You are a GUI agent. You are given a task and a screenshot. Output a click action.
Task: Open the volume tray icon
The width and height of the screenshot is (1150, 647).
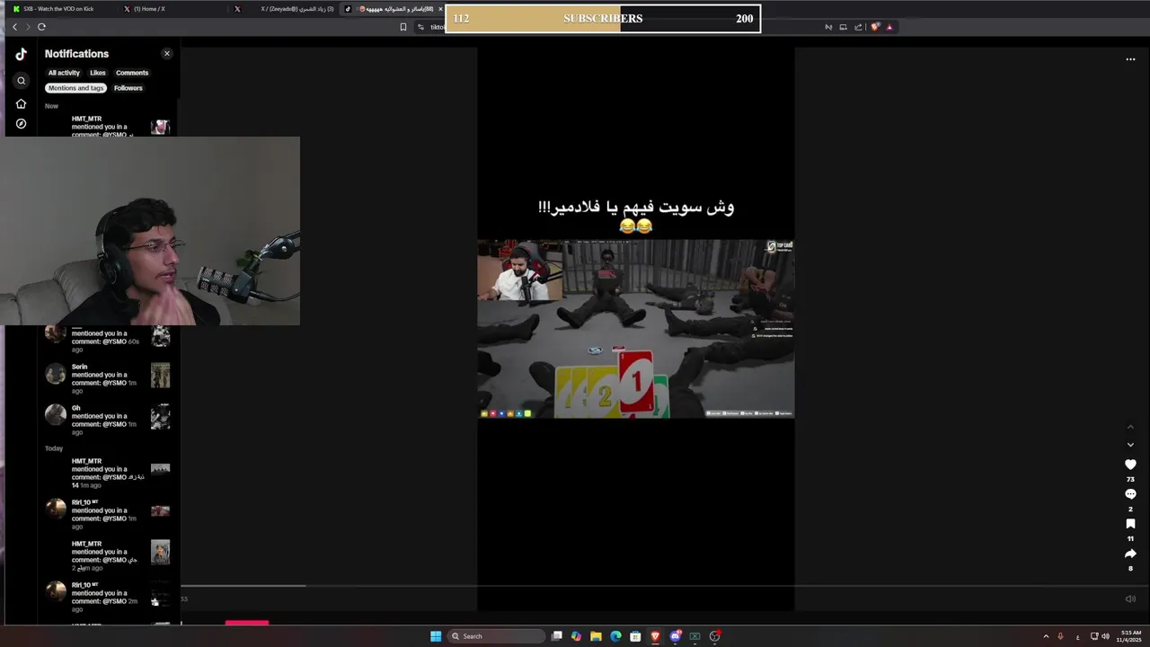(x=1105, y=636)
